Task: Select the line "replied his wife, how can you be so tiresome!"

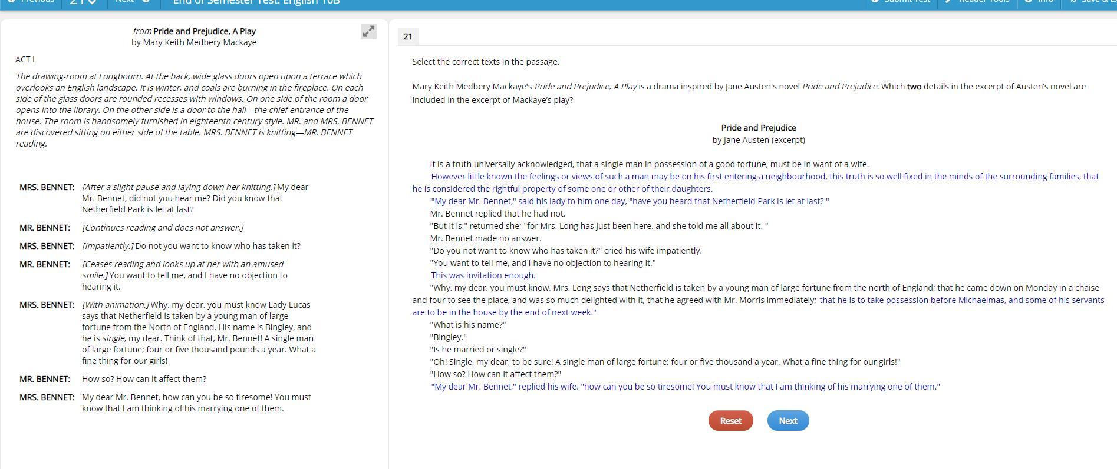Action: coord(686,387)
